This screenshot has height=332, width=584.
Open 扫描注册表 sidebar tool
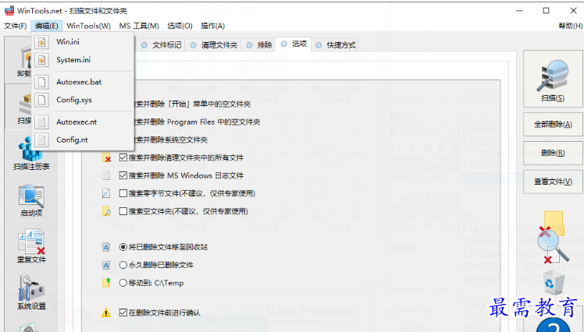(31, 154)
